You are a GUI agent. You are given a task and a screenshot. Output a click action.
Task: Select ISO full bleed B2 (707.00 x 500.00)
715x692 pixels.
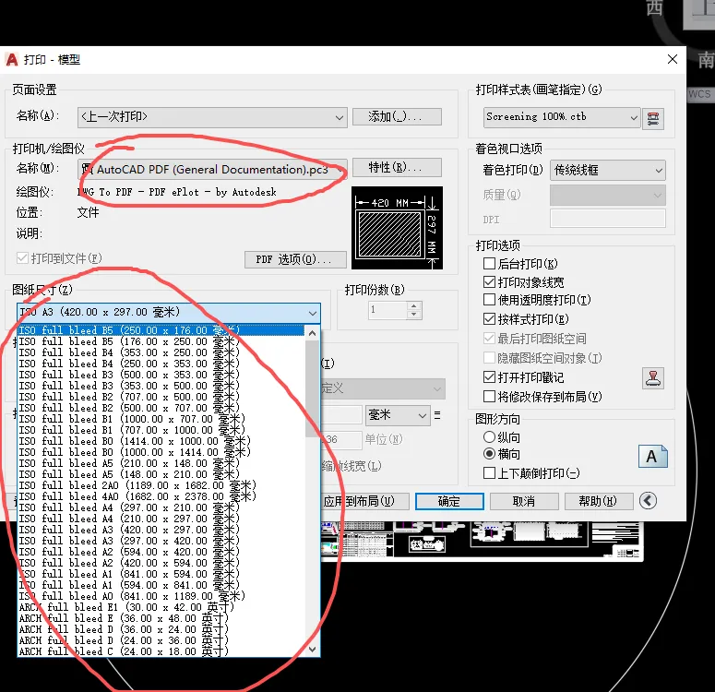161,397
